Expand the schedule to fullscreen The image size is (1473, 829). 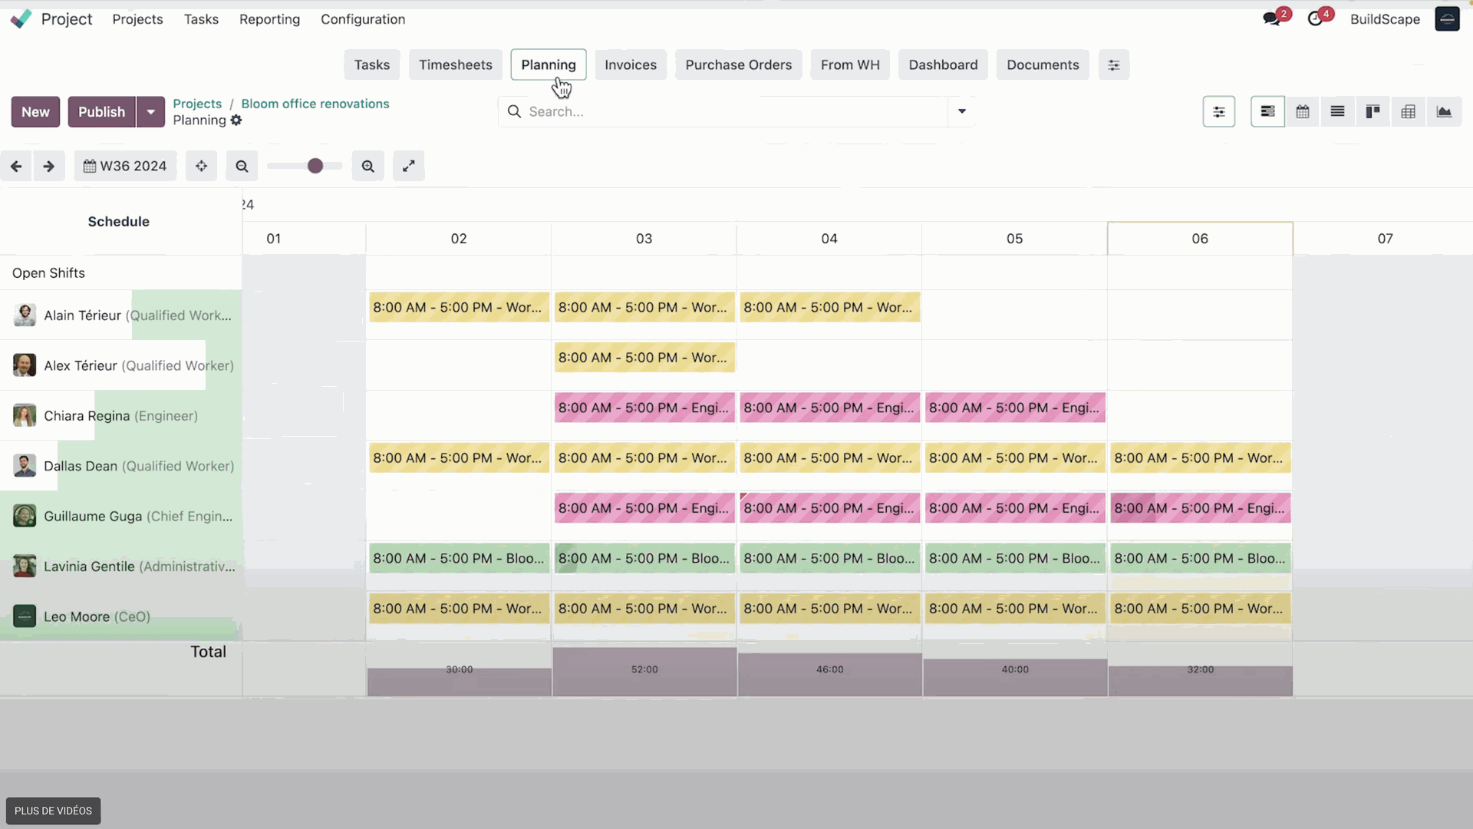coord(409,166)
